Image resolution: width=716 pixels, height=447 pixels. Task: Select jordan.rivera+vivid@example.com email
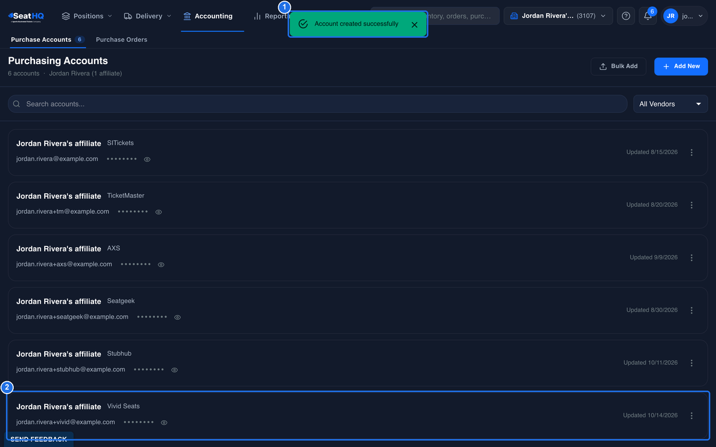65,422
